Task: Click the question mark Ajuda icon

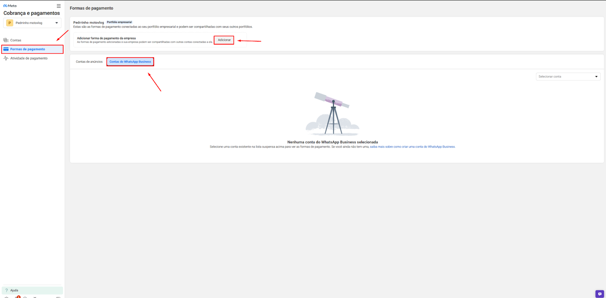Action: click(x=6, y=290)
